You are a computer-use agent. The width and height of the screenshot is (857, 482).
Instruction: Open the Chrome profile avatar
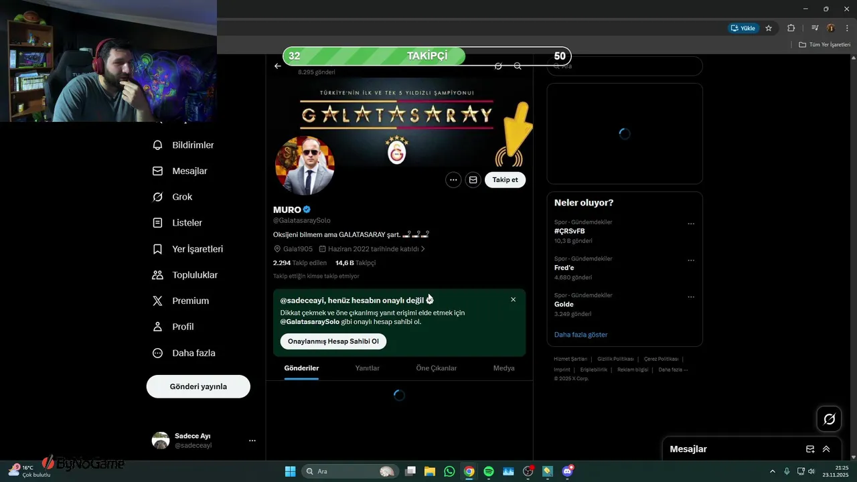(x=831, y=28)
